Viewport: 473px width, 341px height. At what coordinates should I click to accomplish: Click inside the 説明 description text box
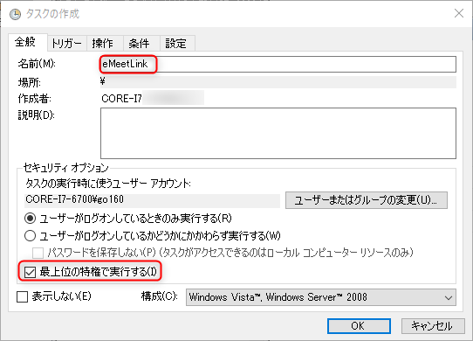(278, 133)
